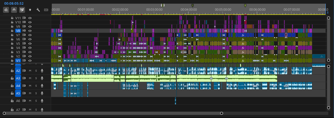
Task: Enable voice-over record on track A7
Action: [x=42, y=110]
